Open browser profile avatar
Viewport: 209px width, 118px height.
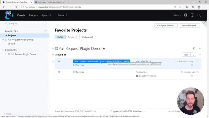click(199, 7)
